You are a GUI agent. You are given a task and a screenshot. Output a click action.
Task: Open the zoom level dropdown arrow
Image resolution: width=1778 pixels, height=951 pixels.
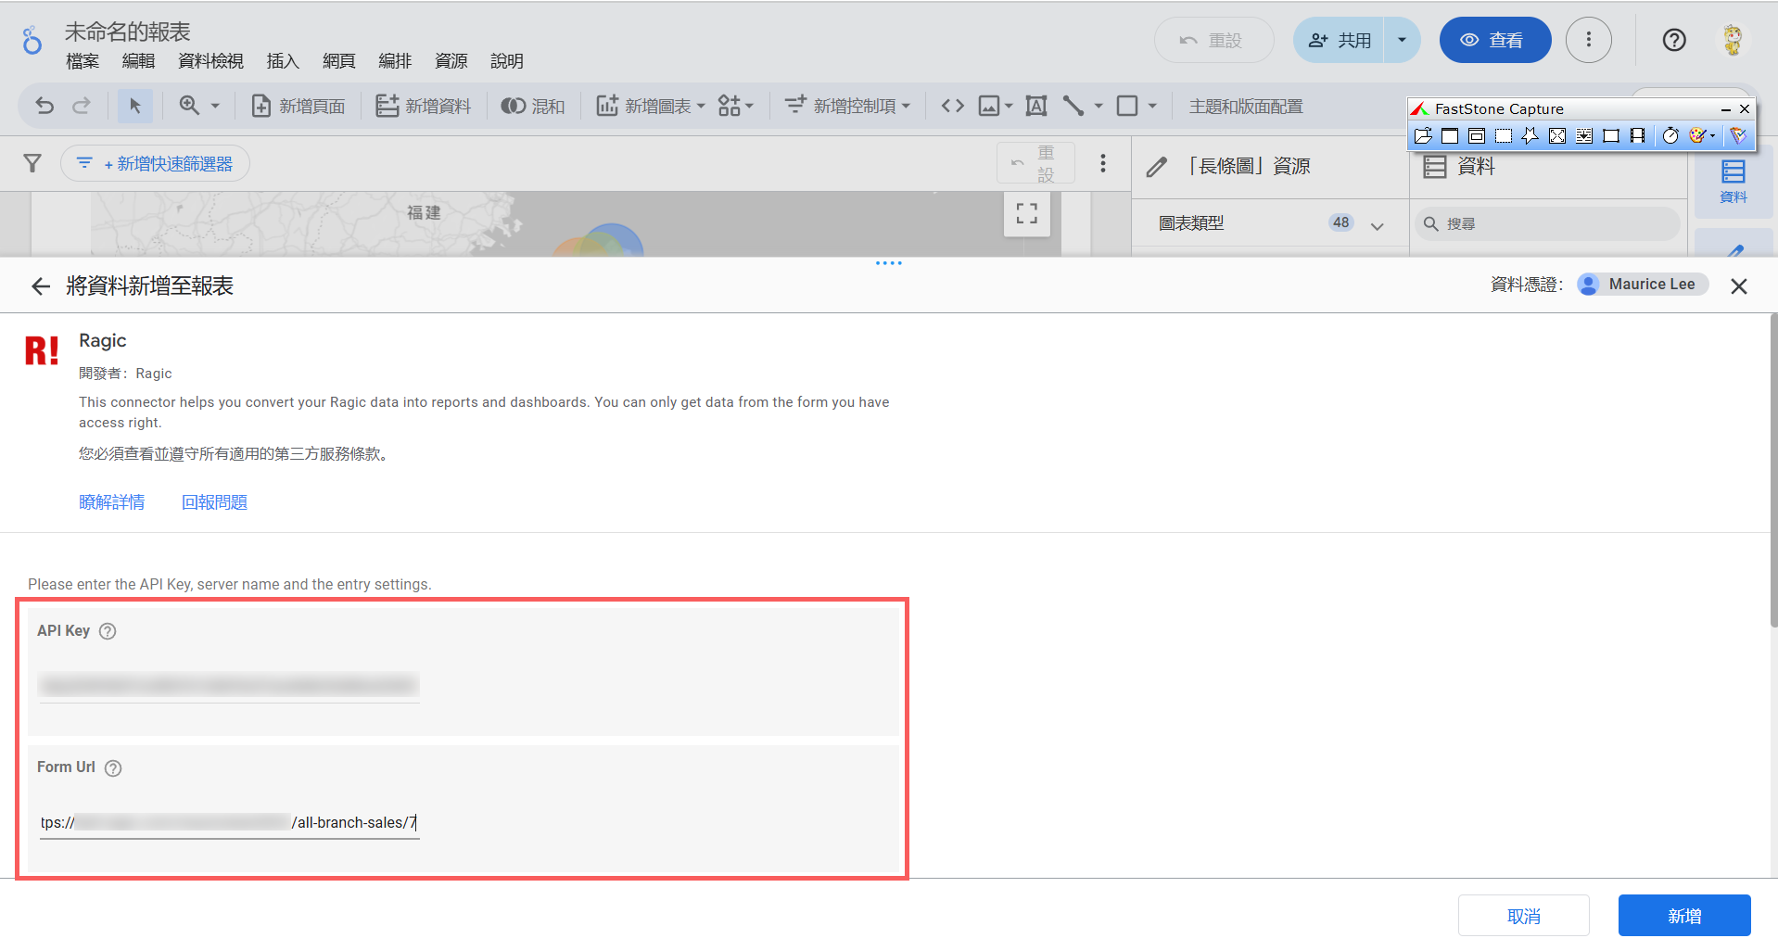[x=215, y=106]
